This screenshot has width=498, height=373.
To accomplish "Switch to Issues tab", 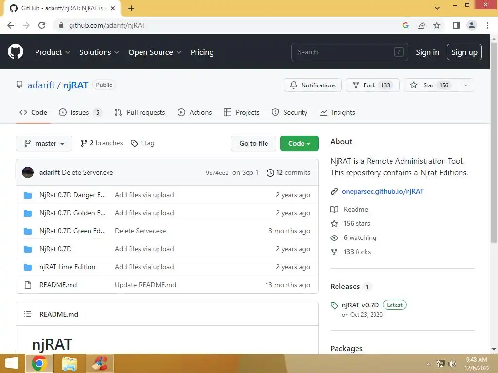I will tap(80, 112).
